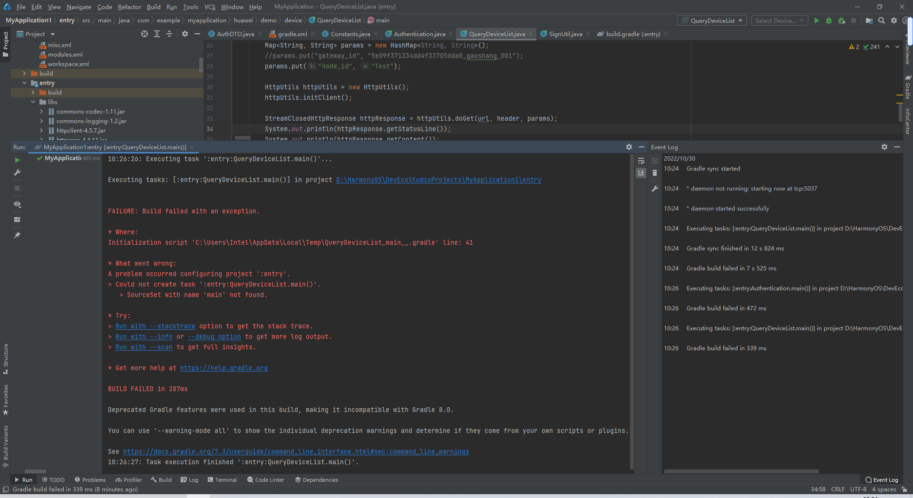Expand the entry/build folder
Screen dimensions: 913x498
(x=33, y=93)
